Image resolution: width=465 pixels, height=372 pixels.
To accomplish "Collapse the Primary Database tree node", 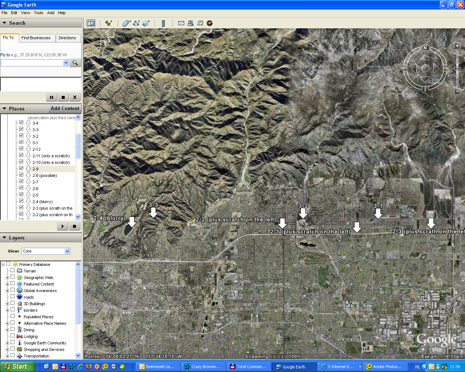I will 3,264.
